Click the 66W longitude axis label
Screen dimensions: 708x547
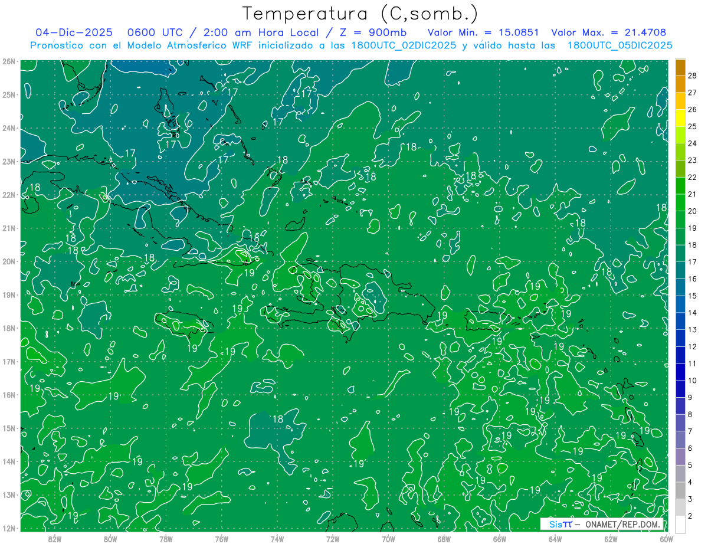[x=499, y=539]
